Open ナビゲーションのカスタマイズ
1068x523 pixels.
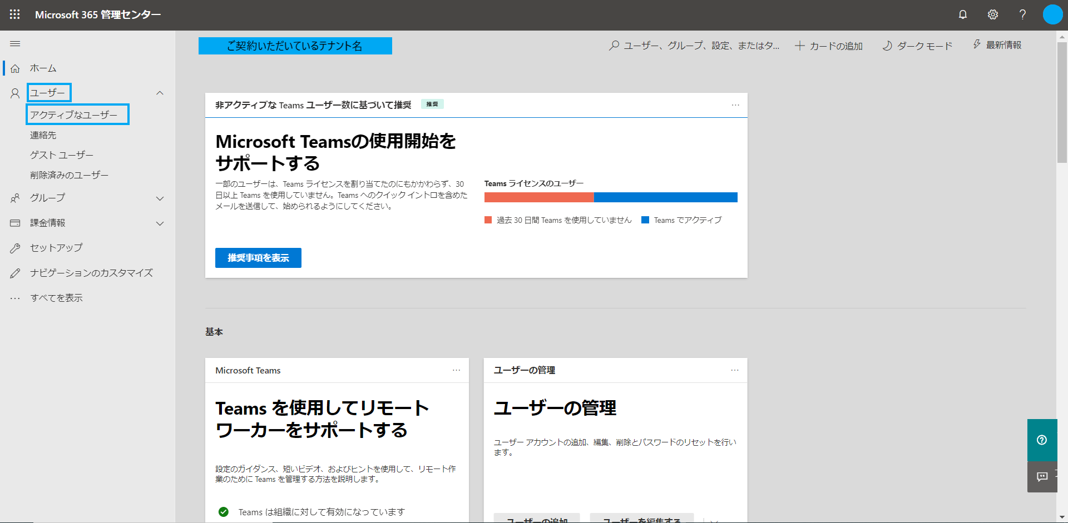click(x=91, y=273)
